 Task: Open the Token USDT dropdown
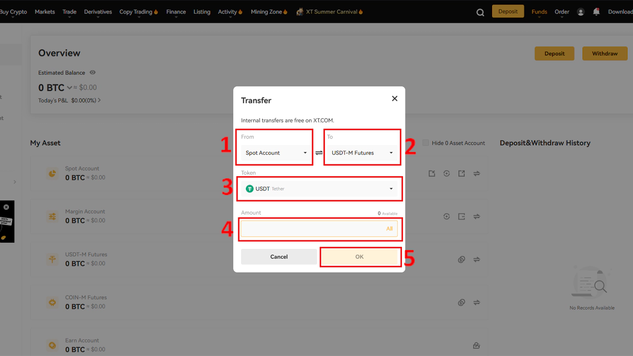point(319,189)
